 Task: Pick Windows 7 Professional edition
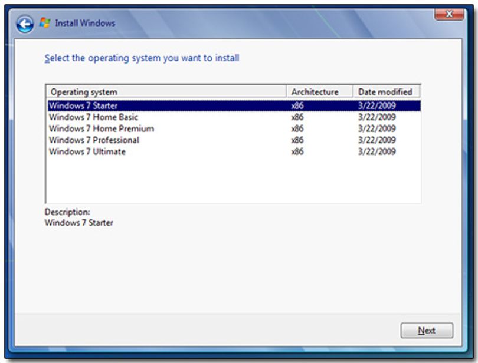[234, 140]
